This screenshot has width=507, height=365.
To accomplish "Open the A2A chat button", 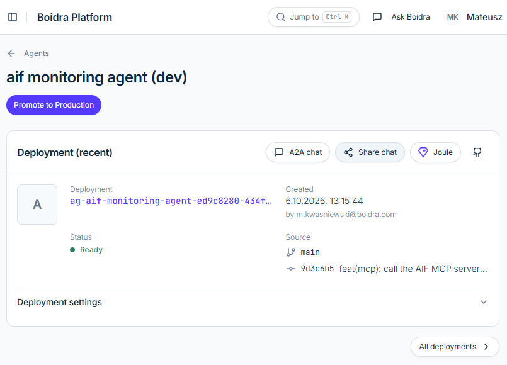I will click(298, 152).
